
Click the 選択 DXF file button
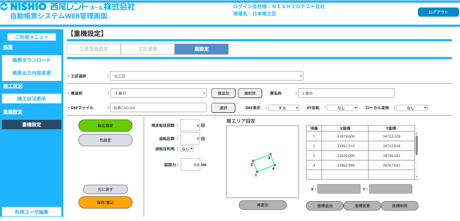click(223, 108)
